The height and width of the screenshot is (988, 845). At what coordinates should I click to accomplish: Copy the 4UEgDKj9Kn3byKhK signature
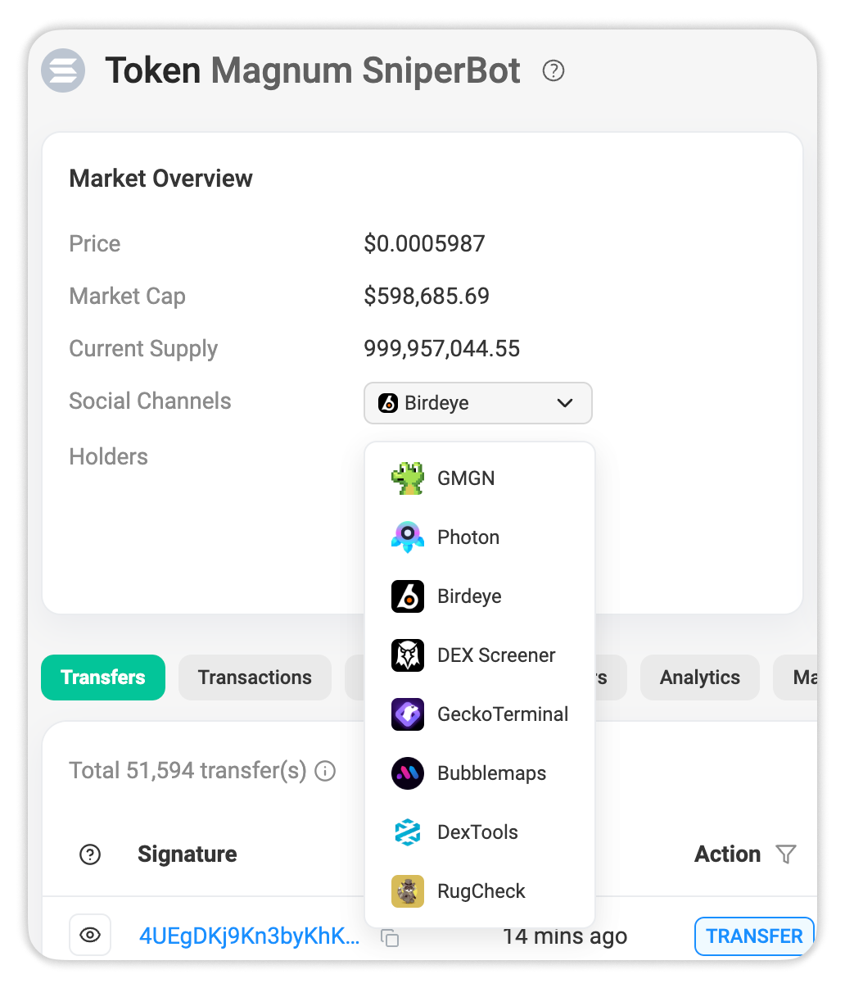point(390,938)
